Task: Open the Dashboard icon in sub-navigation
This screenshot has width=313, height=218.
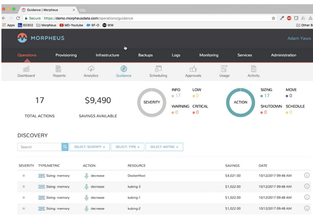Action: (x=26, y=69)
